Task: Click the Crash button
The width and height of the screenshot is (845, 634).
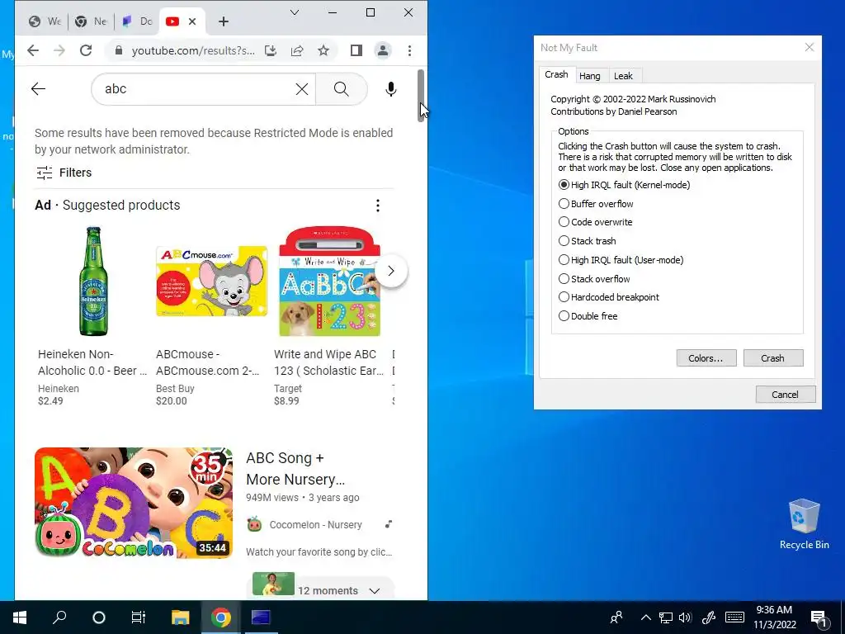Action: (x=772, y=358)
